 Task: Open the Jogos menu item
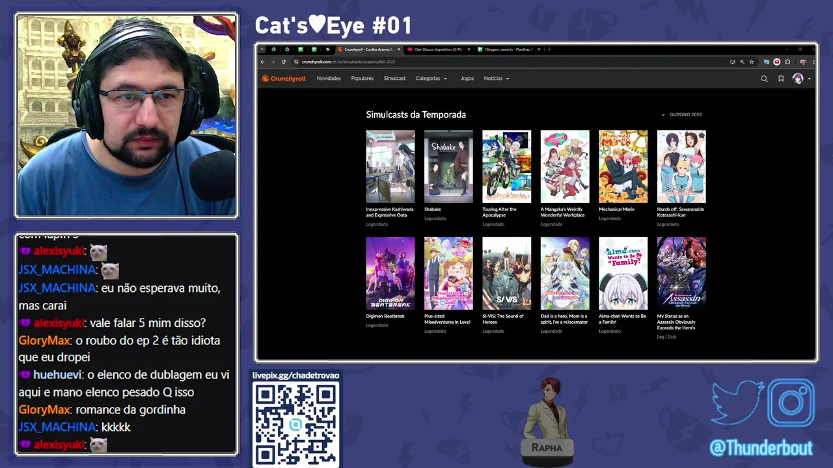point(467,79)
